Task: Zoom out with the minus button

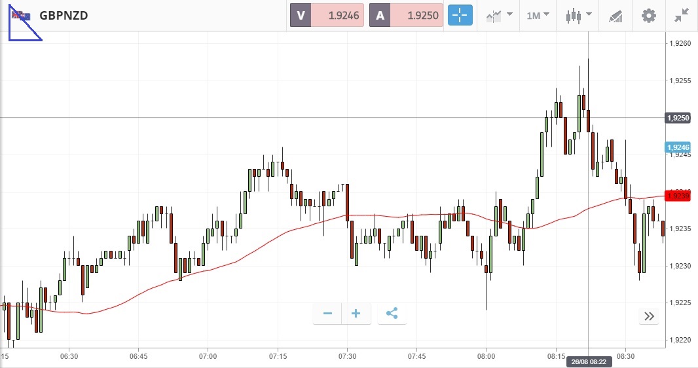Action: click(x=327, y=314)
